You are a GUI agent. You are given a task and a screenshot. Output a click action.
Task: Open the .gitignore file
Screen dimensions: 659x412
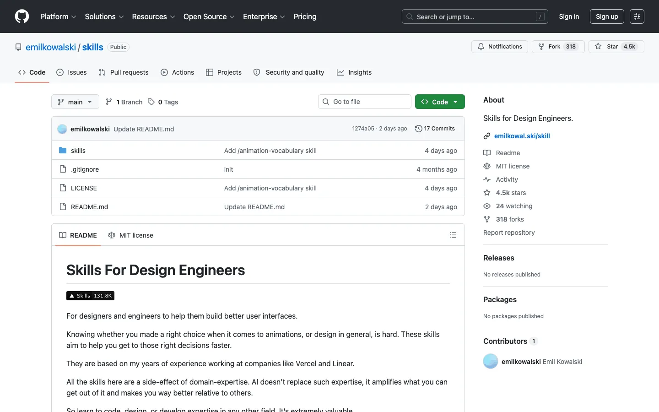(85, 169)
